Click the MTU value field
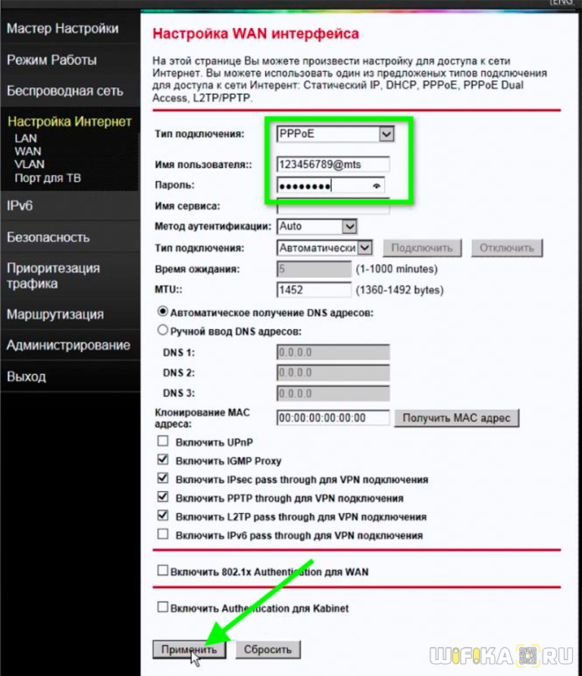Viewport: 582px width, 676px height. pos(314,289)
